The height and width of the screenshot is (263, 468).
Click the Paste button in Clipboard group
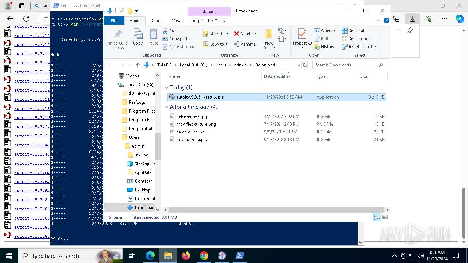(x=153, y=37)
